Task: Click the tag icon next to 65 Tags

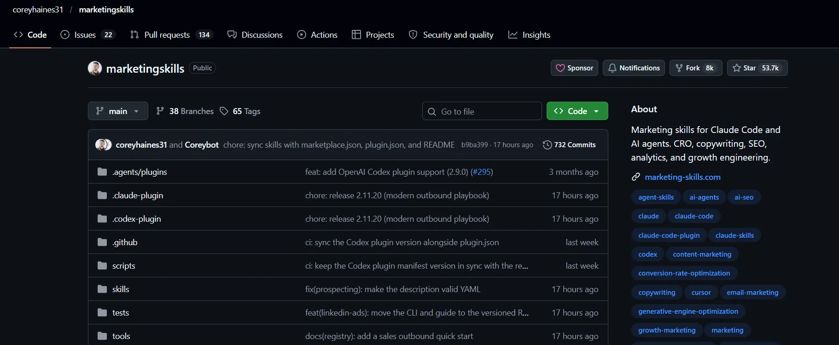Action: click(x=224, y=111)
